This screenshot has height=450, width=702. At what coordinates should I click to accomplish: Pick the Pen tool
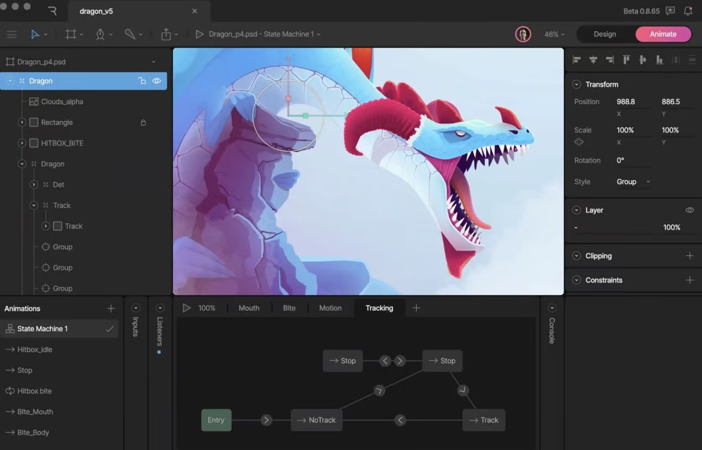pos(100,34)
